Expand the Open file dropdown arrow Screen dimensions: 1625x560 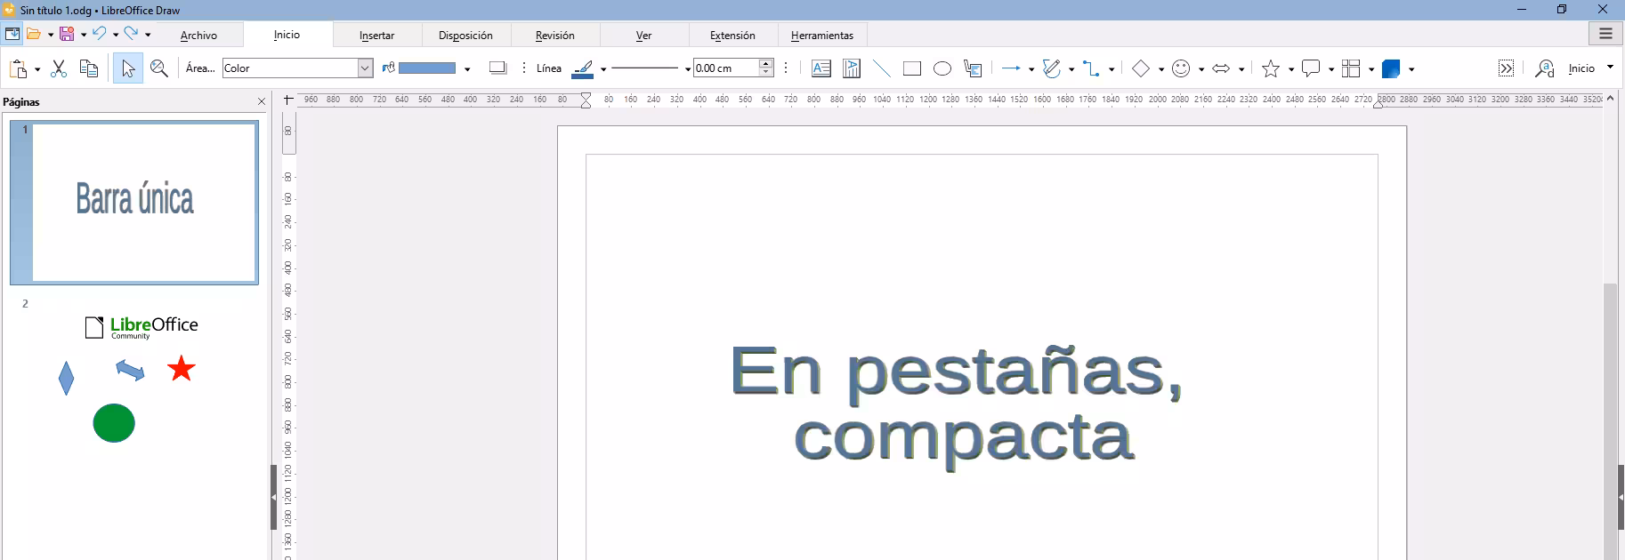(51, 35)
